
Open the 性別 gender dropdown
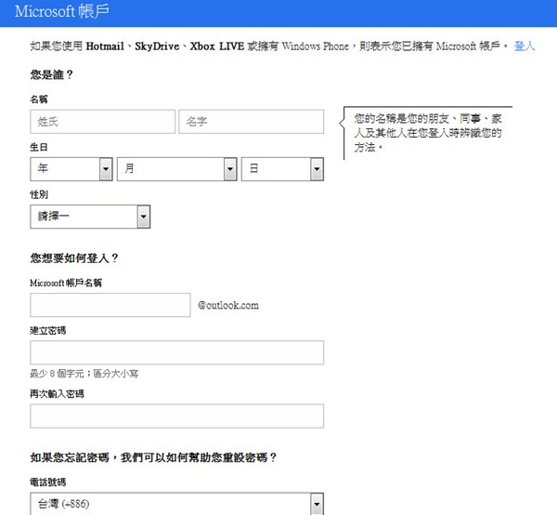[x=90, y=217]
